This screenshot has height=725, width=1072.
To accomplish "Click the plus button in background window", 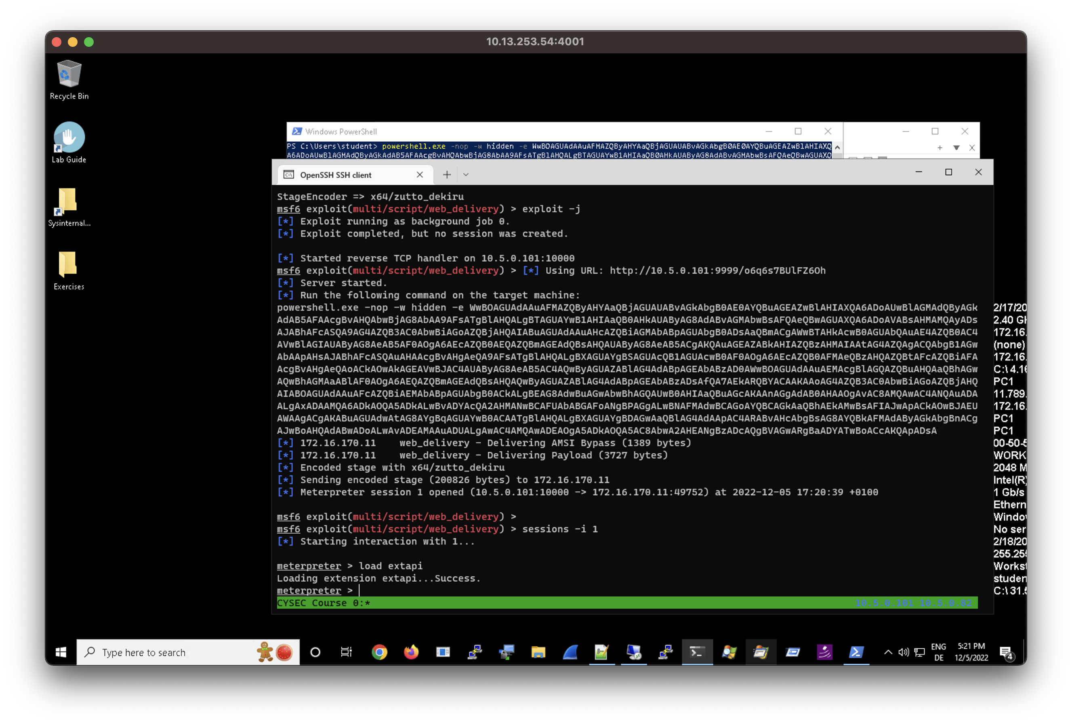I will (940, 148).
